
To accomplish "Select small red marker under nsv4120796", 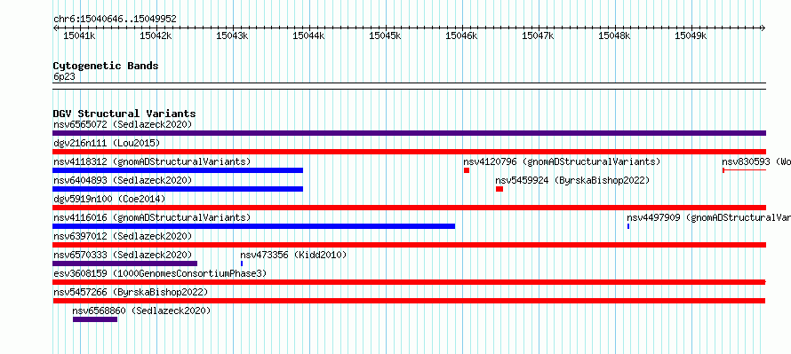I will click(x=467, y=170).
